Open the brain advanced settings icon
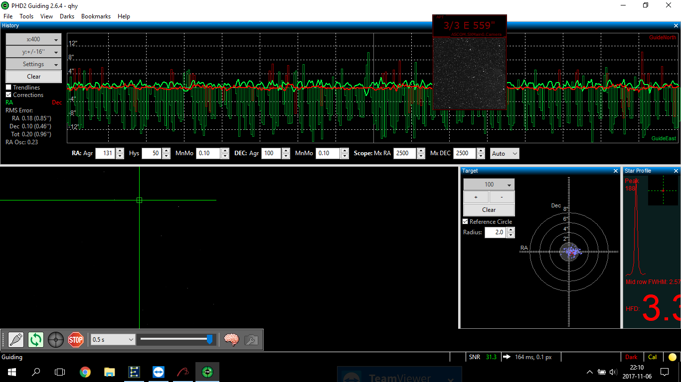 (231, 340)
